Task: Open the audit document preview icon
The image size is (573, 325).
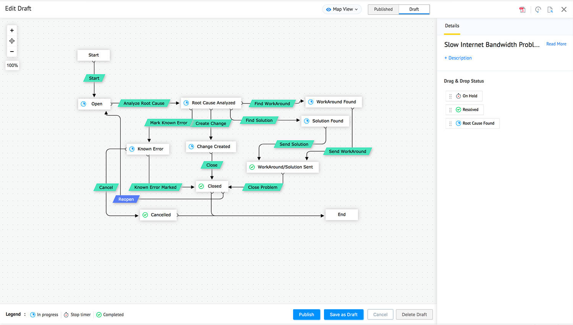Action: [x=550, y=9]
